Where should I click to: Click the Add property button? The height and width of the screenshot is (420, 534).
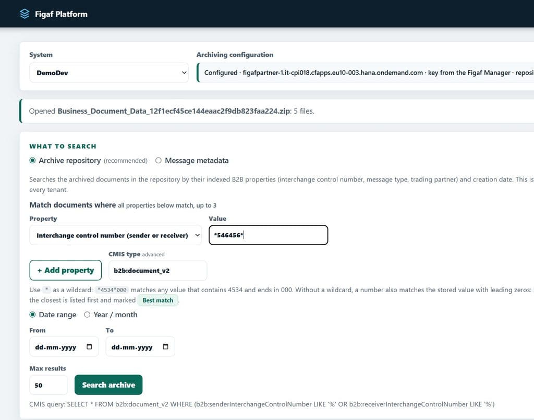pyautogui.click(x=65, y=270)
